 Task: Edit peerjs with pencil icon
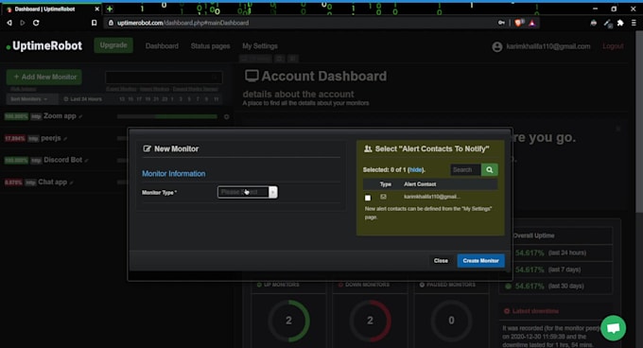point(65,139)
